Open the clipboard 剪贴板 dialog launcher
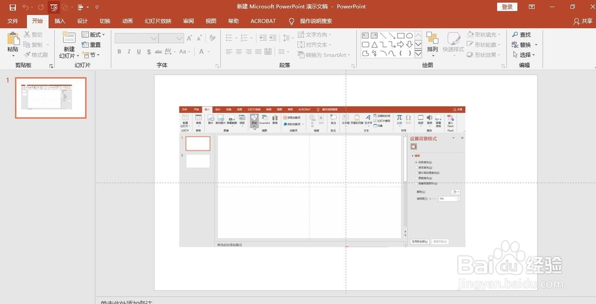The height and width of the screenshot is (304, 596). click(x=51, y=66)
